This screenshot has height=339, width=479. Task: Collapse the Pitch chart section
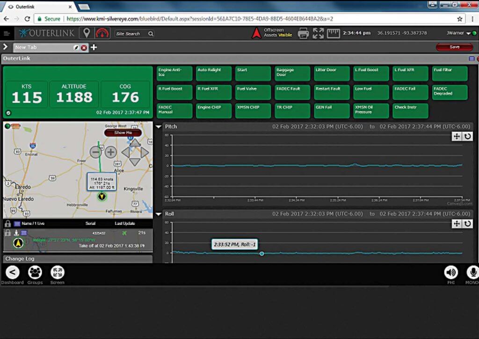click(159, 127)
